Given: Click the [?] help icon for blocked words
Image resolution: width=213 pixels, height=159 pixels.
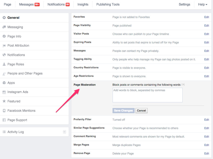Looking at the screenshot, I should click(x=183, y=85).
